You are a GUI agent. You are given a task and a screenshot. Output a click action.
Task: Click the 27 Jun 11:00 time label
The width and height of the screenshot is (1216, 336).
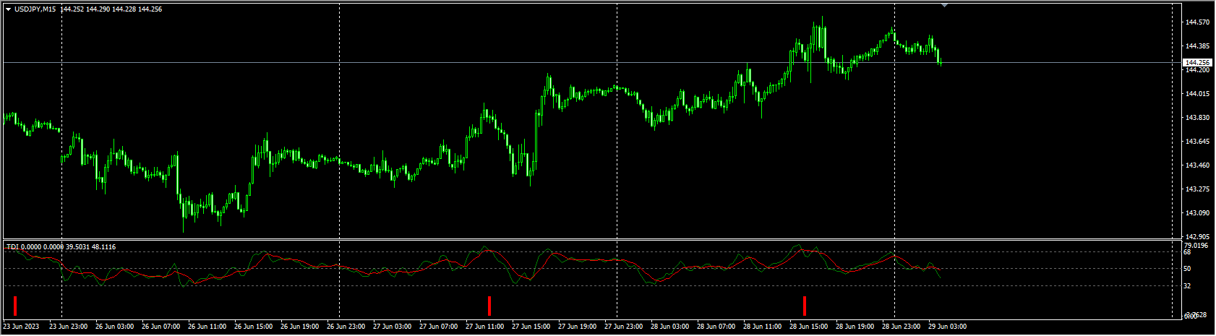click(484, 327)
